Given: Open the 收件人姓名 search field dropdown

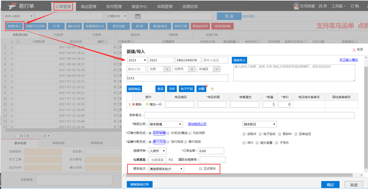Looking at the screenshot, I should [19, 16].
